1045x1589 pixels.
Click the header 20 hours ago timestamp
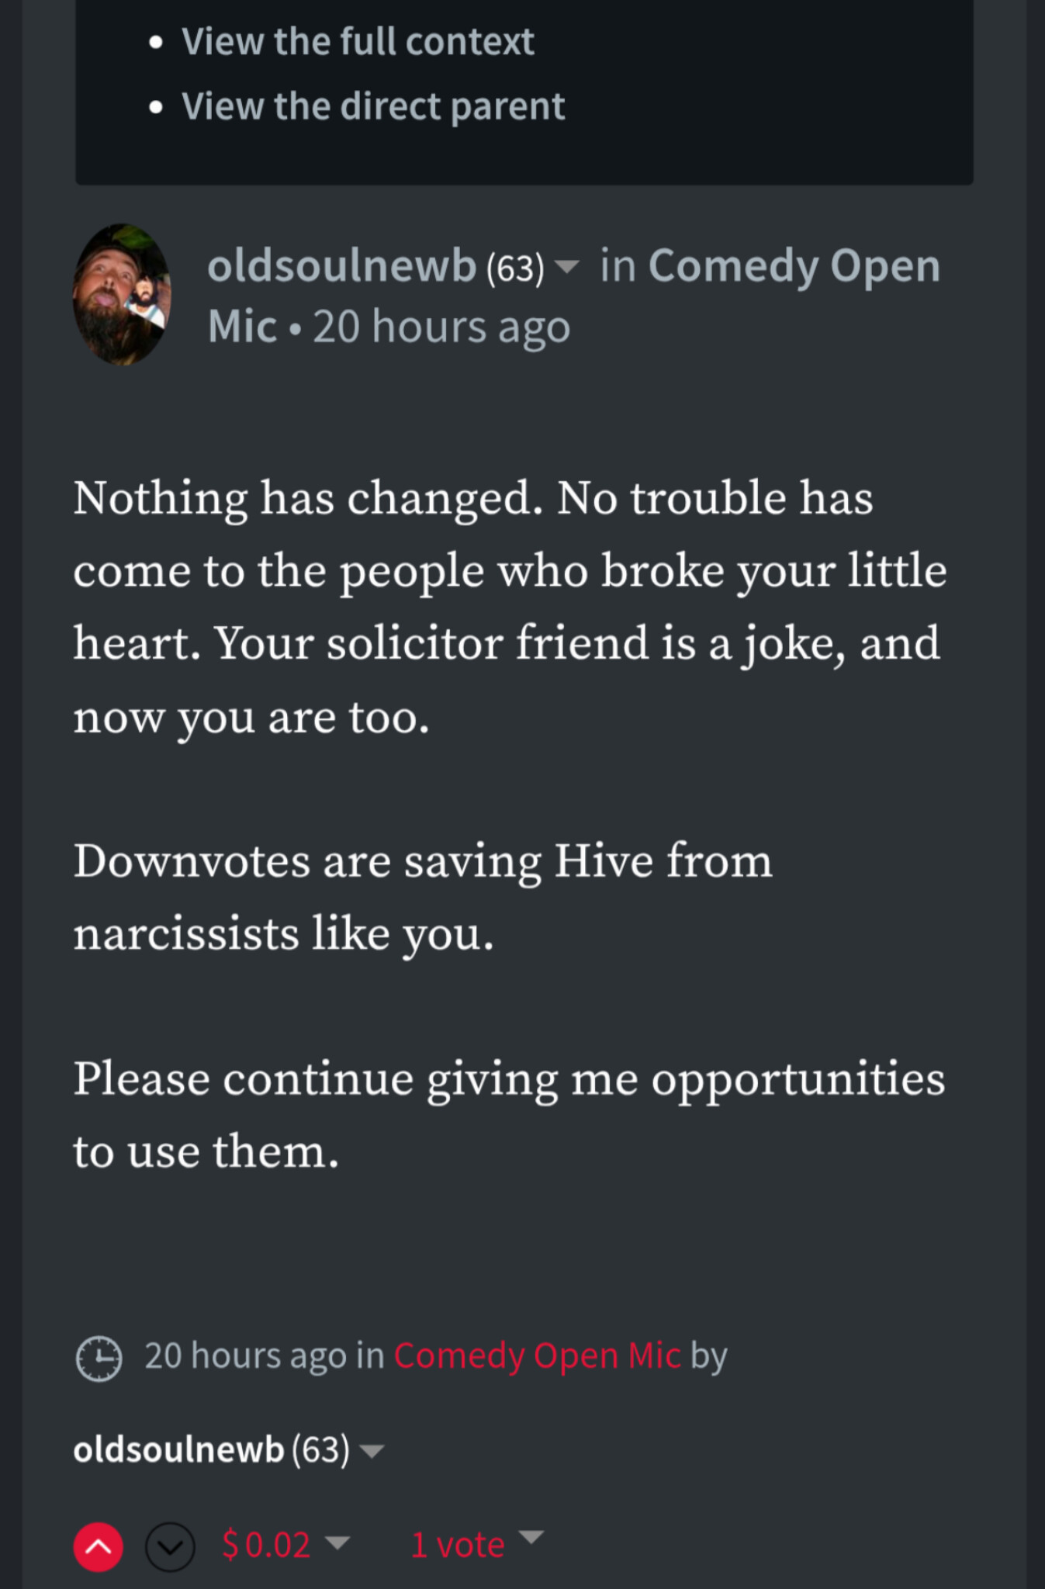[441, 327]
